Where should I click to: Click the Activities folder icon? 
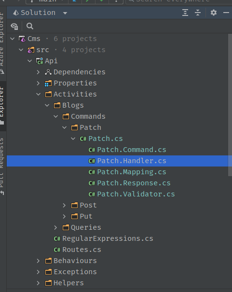coord(48,94)
